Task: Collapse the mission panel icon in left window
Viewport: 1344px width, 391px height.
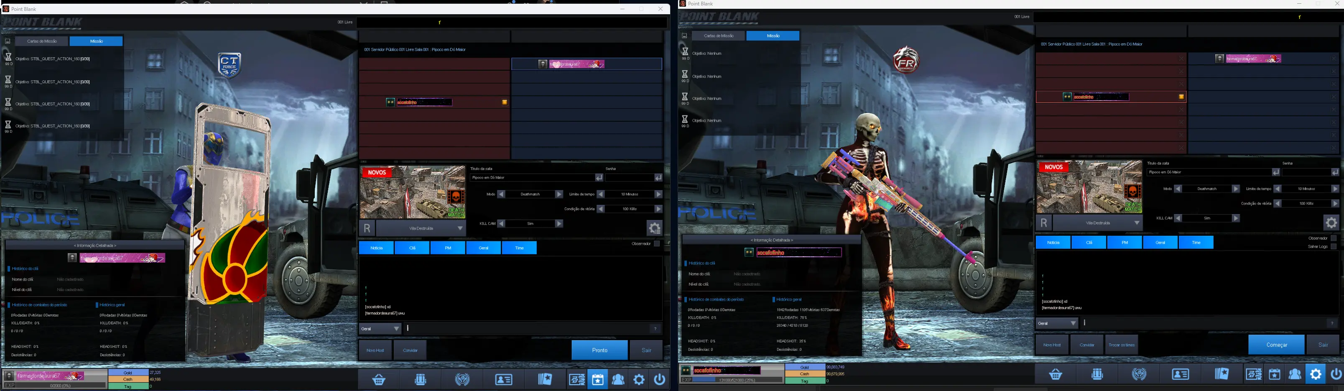Action: pos(7,41)
